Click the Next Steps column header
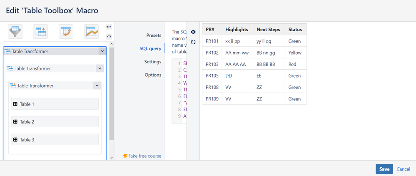Image resolution: width=416 pixels, height=176 pixels. [x=269, y=30]
